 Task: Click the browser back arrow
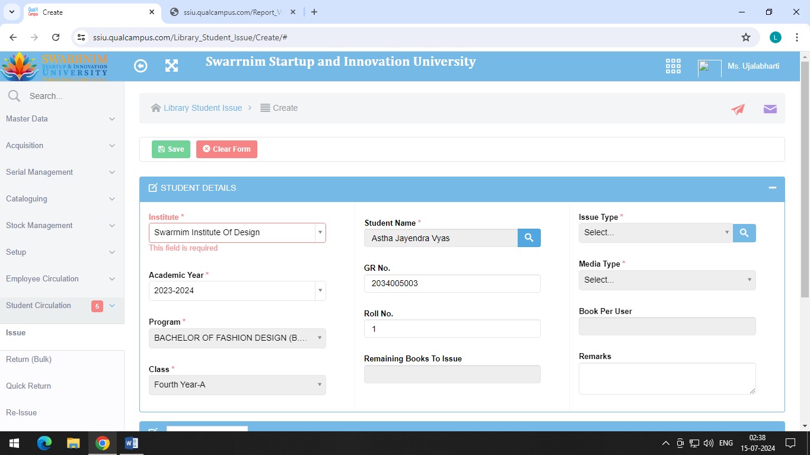point(13,37)
